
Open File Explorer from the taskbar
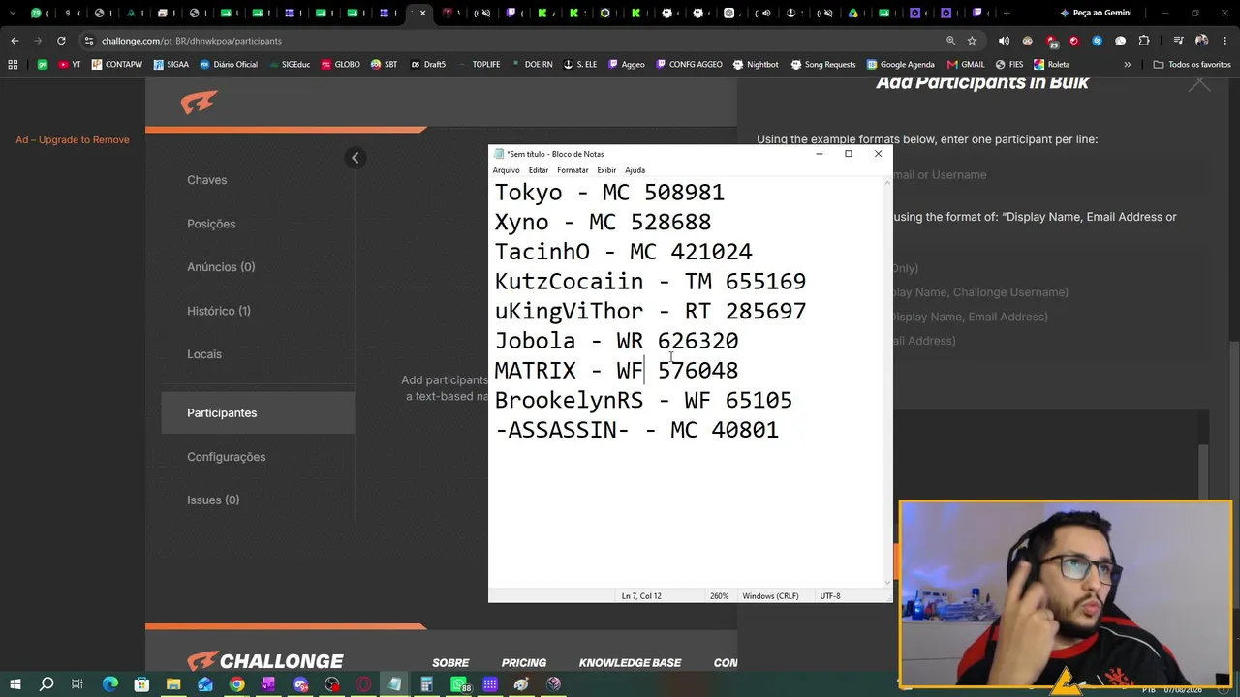(x=173, y=684)
